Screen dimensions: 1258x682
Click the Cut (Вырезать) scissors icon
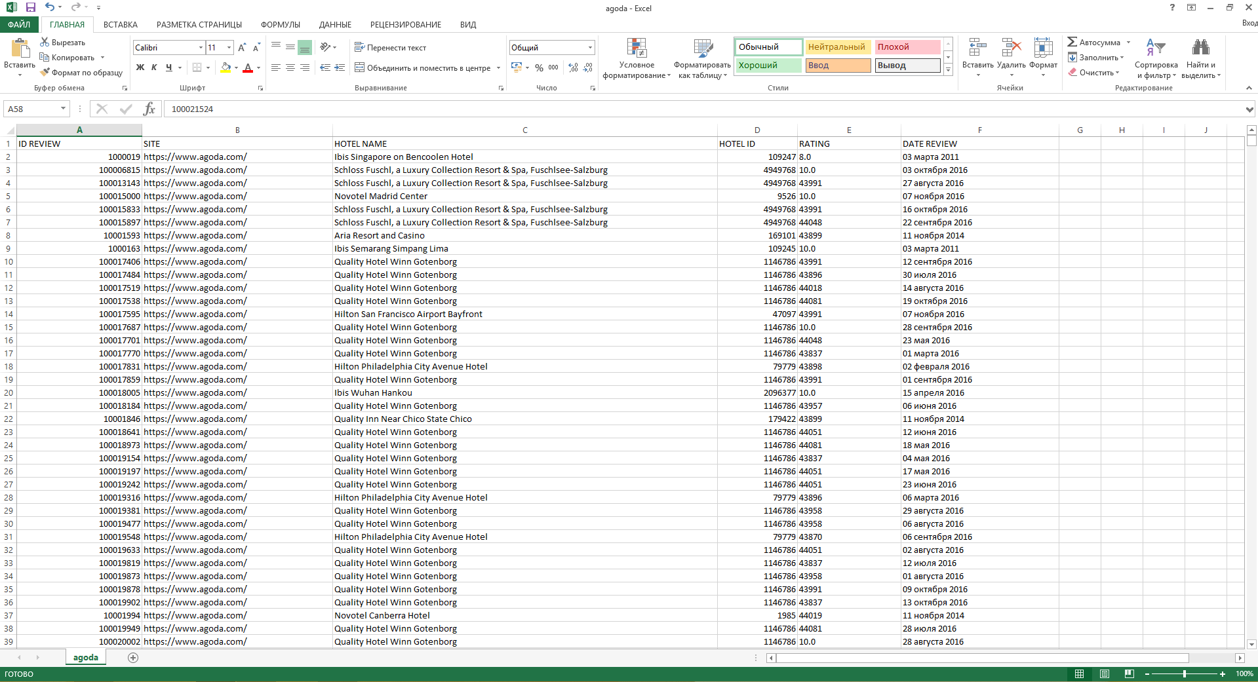pyautogui.click(x=45, y=42)
